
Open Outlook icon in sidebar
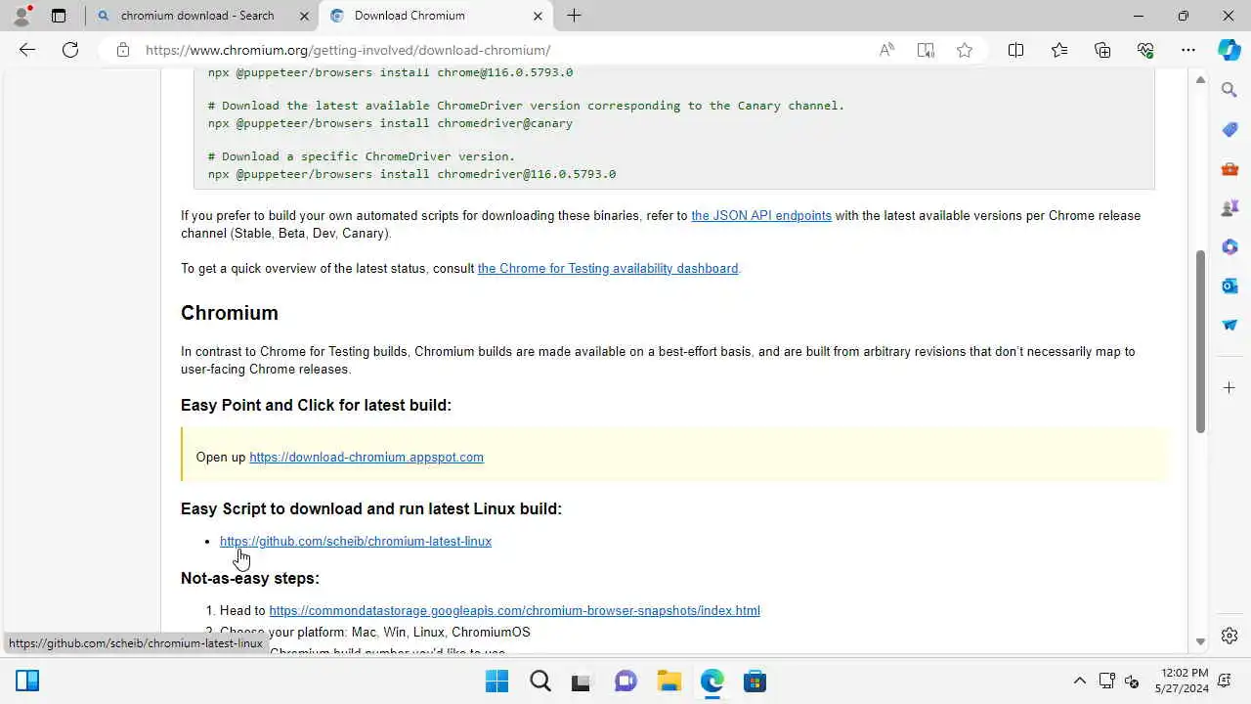click(1229, 286)
